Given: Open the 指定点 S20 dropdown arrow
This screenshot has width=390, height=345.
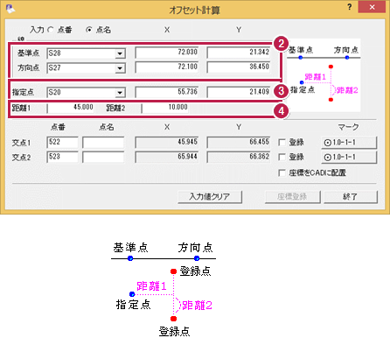Looking at the screenshot, I should point(120,93).
